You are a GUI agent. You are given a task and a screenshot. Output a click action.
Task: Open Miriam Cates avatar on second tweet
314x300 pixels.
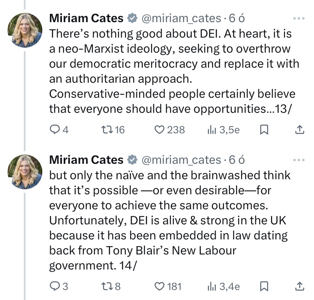coord(25,172)
